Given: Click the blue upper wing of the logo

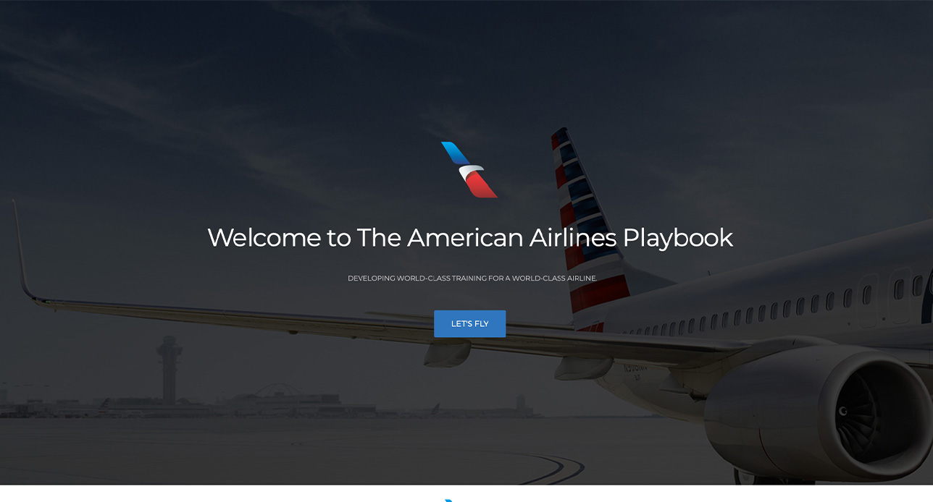Looking at the screenshot, I should pos(455,153).
